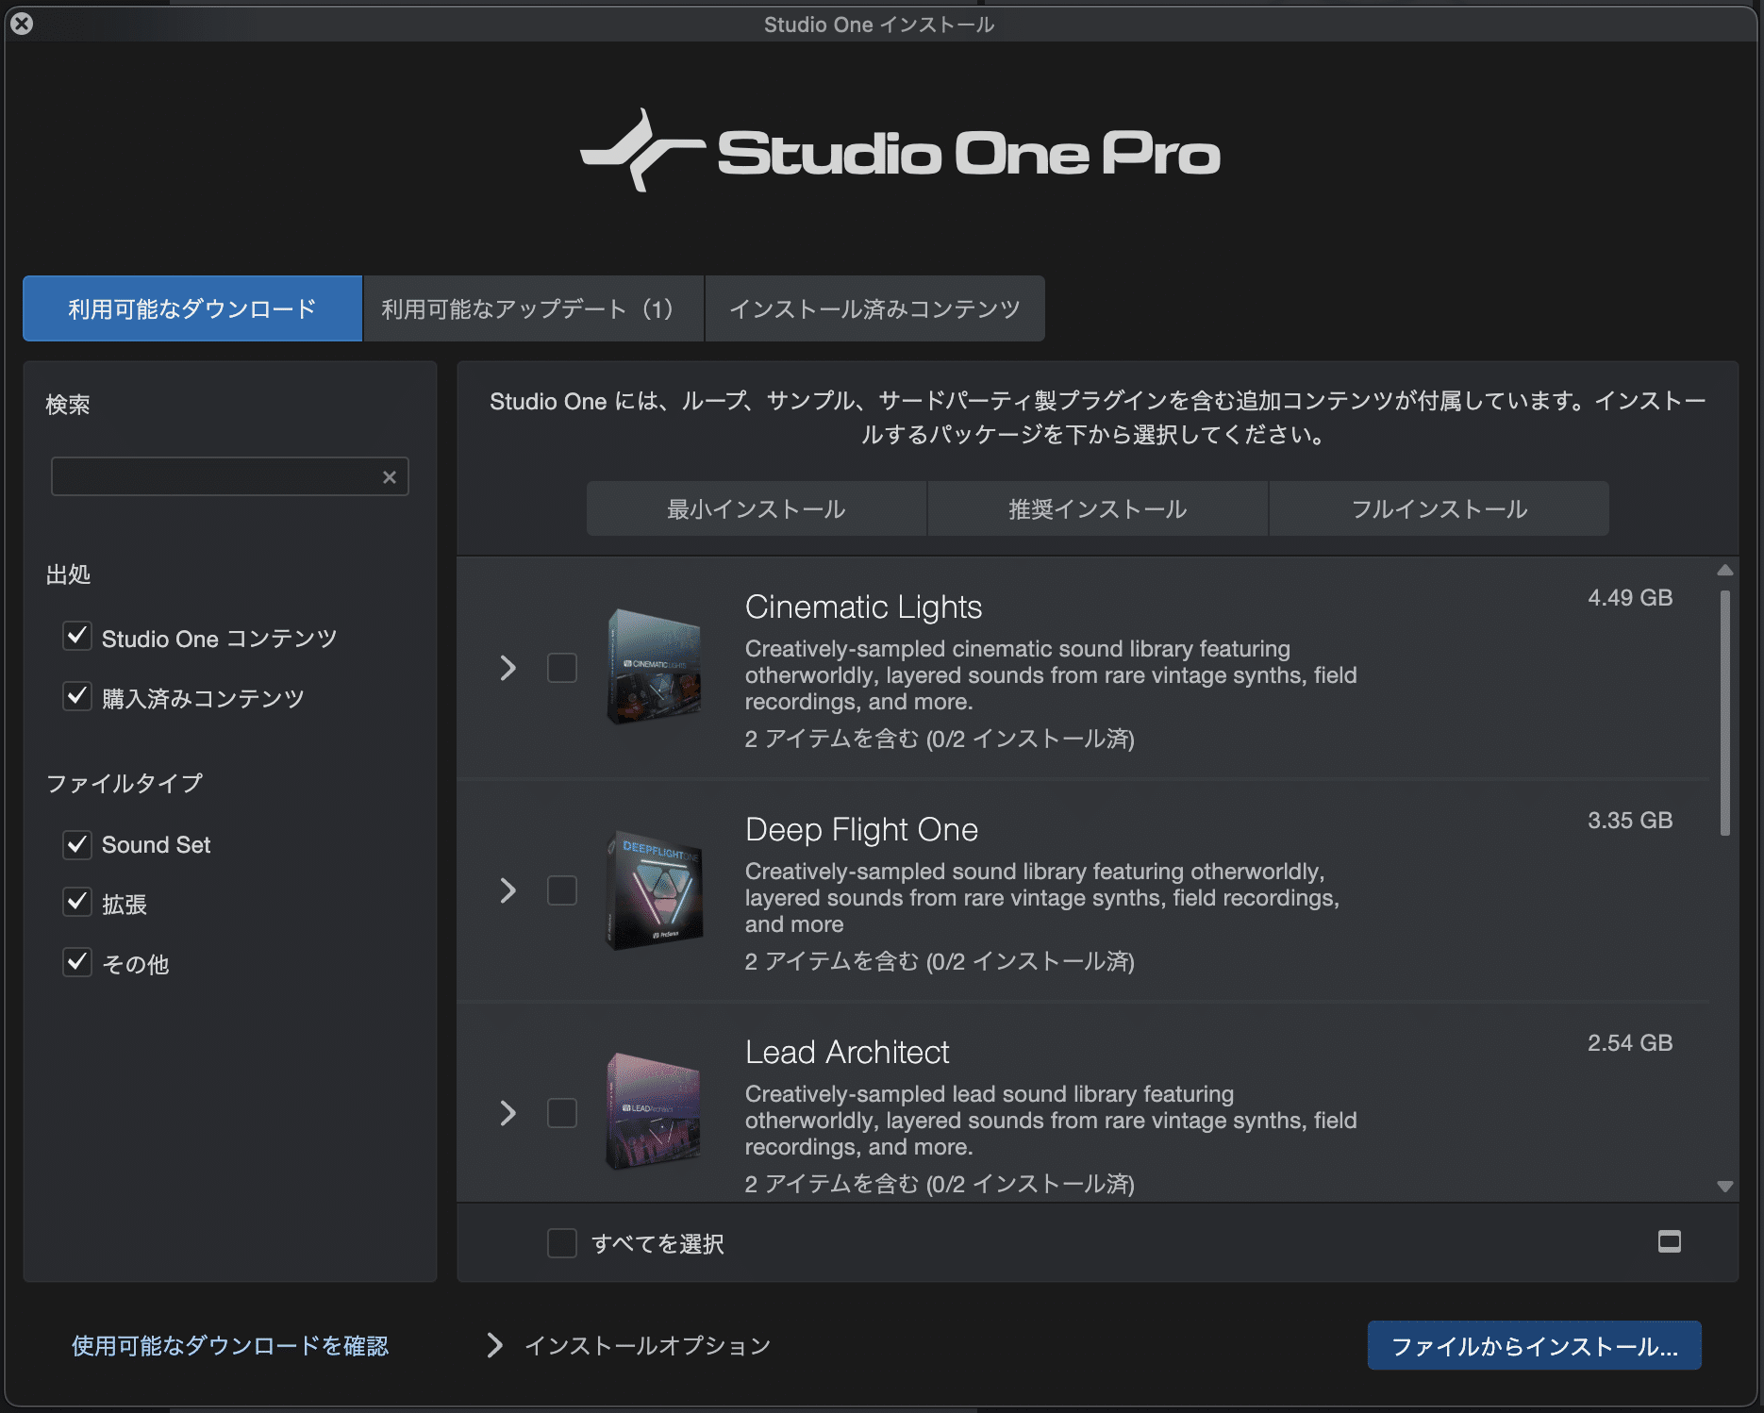Click the Lead Architect title text
This screenshot has width=1764, height=1413.
[x=847, y=1052]
